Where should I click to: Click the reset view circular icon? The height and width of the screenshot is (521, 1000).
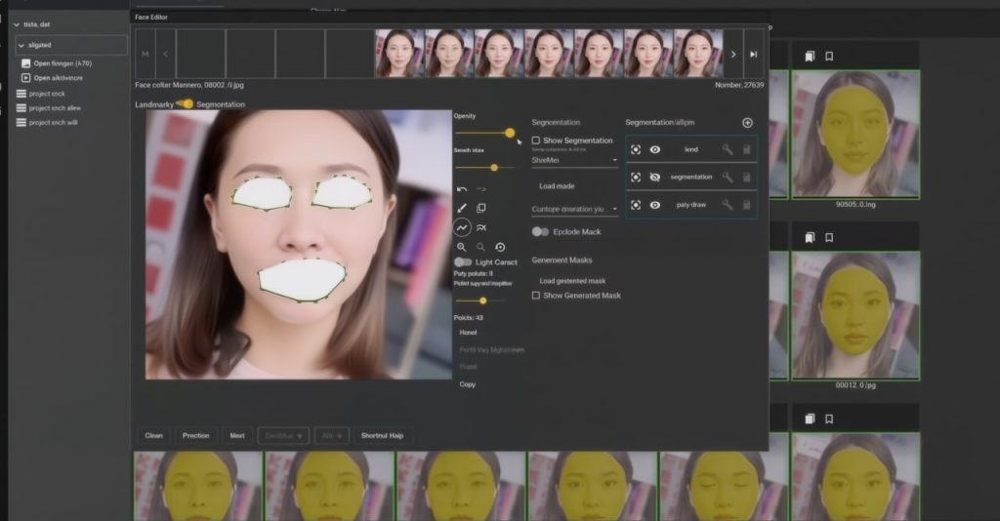500,248
